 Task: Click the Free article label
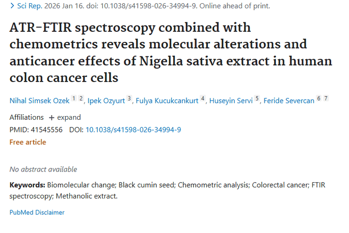28,142
